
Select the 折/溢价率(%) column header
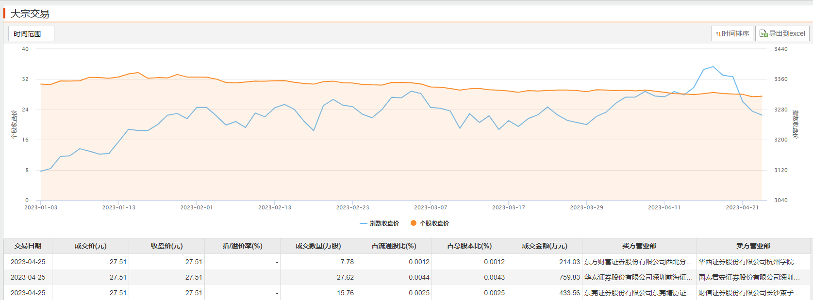(x=242, y=246)
